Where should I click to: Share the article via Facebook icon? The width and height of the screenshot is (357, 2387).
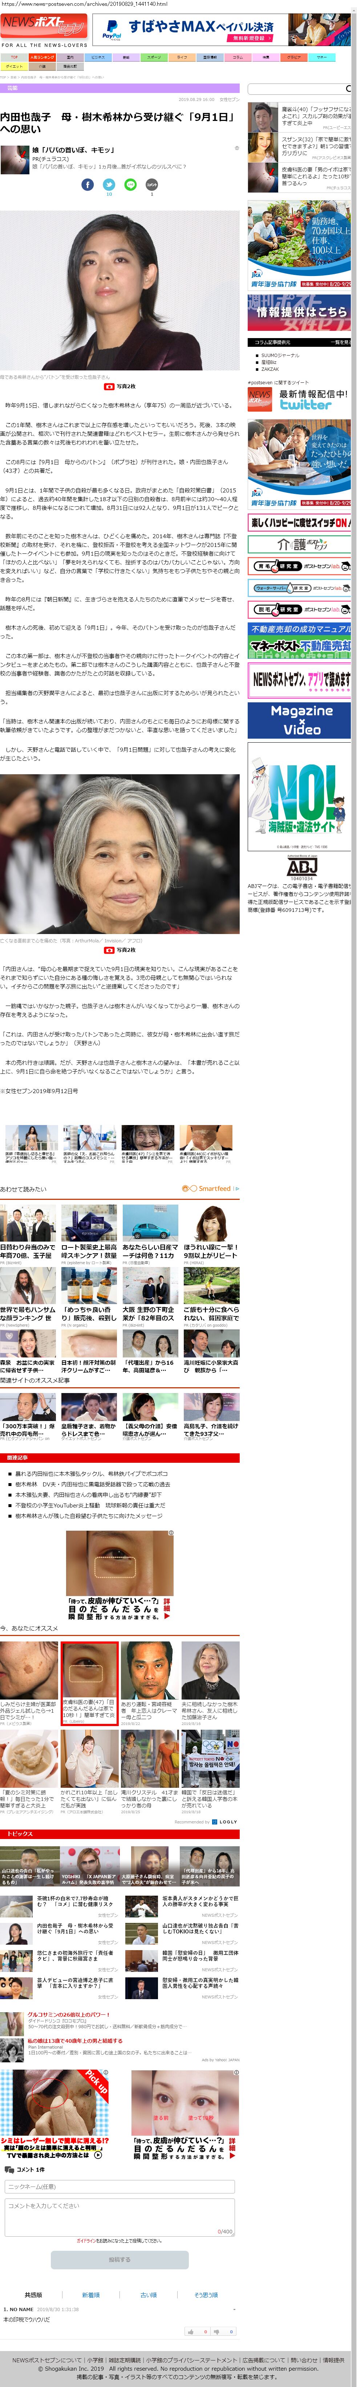(87, 184)
